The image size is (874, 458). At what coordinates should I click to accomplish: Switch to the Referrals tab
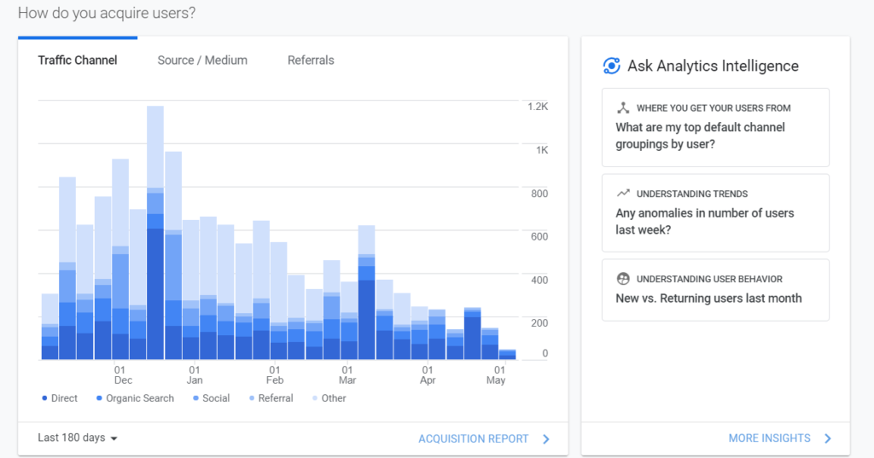(311, 61)
